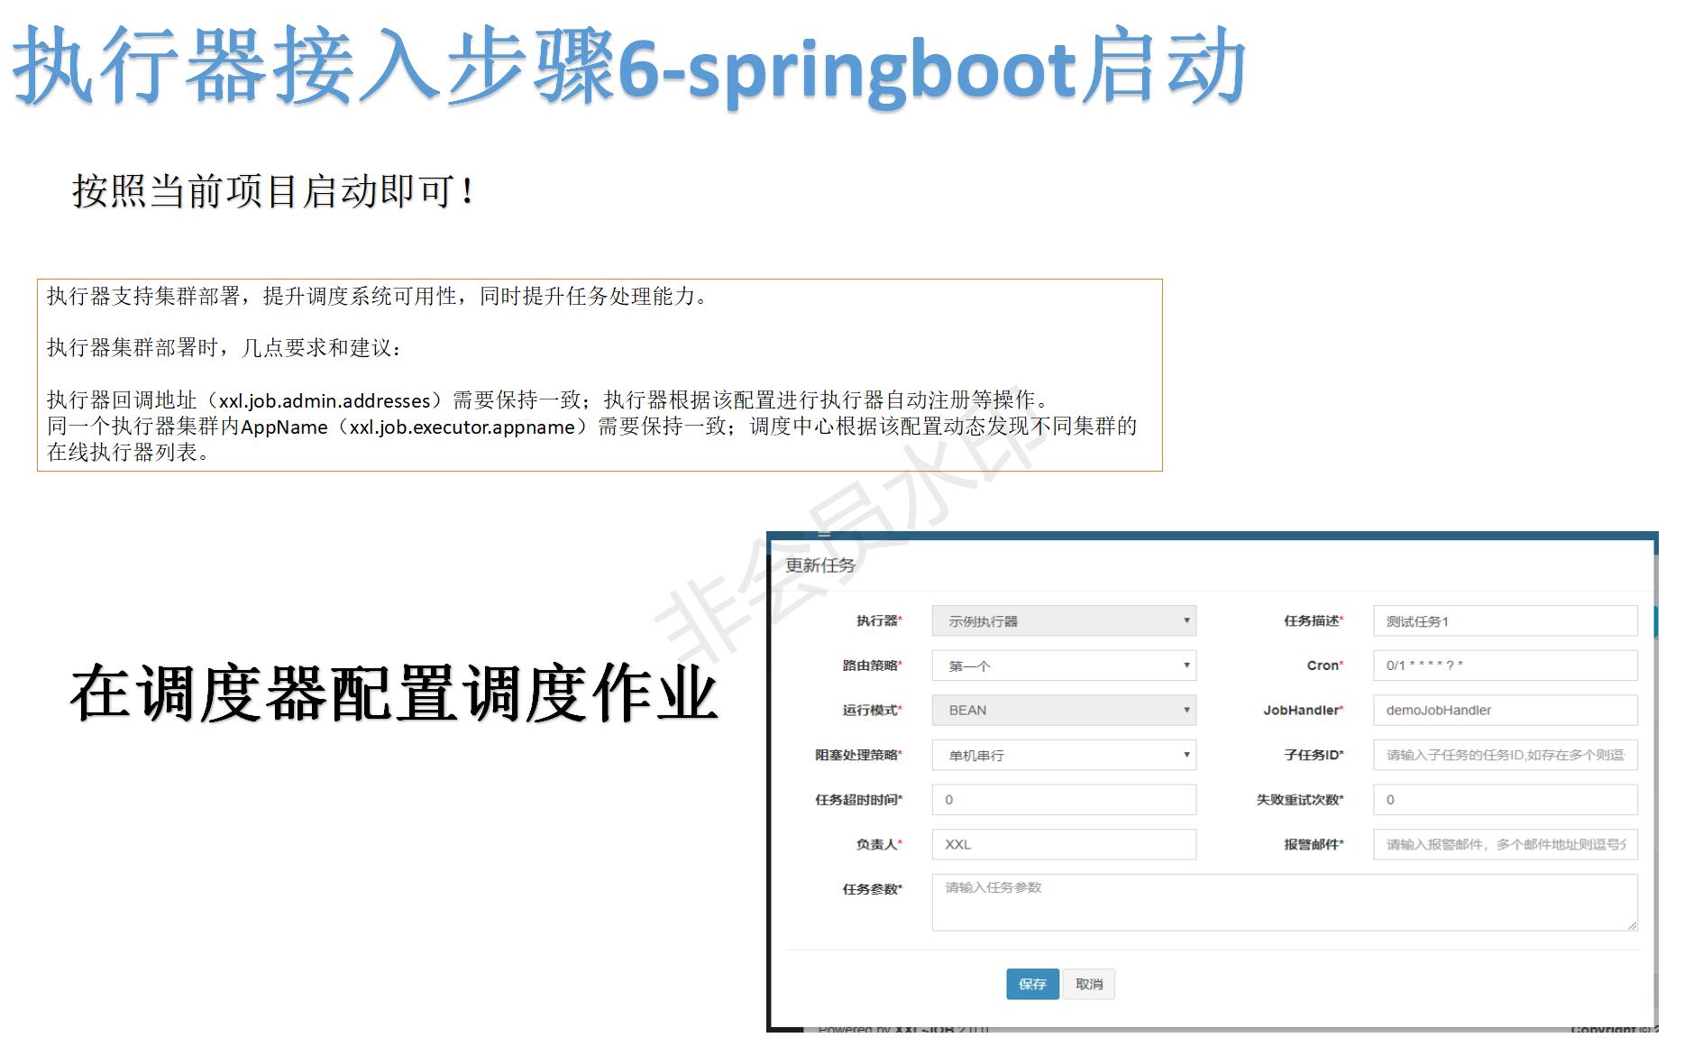Focus the 子任务ID input field
1703x1056 pixels.
(1505, 755)
